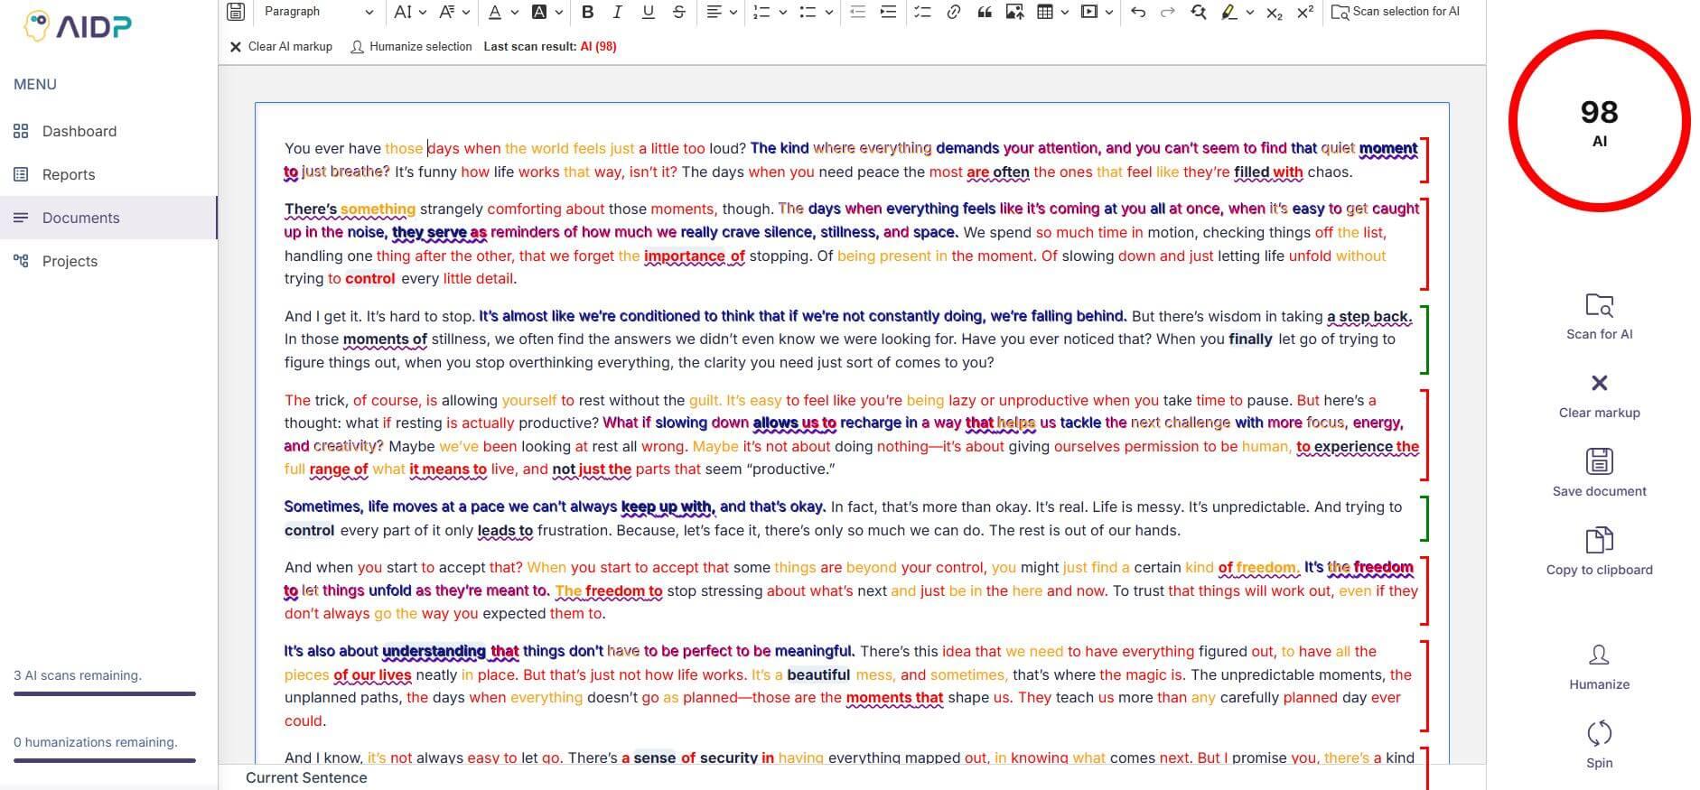Click the Humanize icon in right panel
Viewport: 1700px width, 790px height.
pos(1599,655)
